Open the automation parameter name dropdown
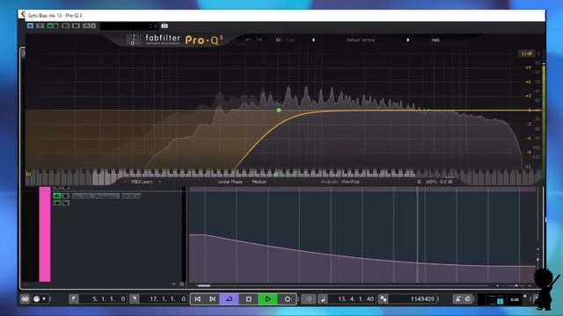The width and height of the screenshot is (563, 316). click(96, 196)
